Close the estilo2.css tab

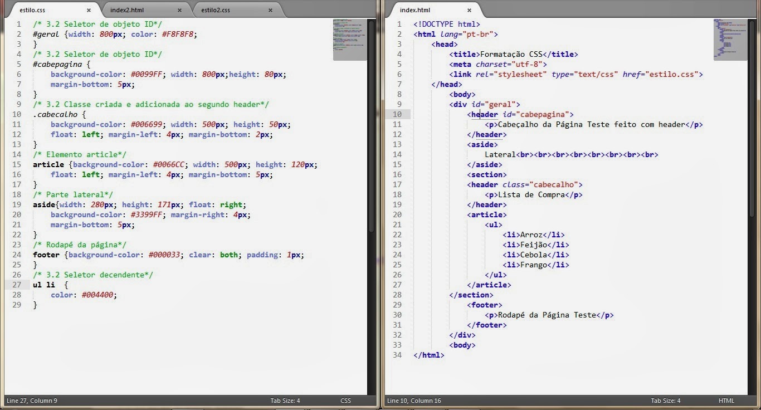point(270,9)
